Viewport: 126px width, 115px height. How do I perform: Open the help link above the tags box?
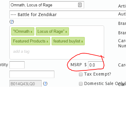coord(12,22)
